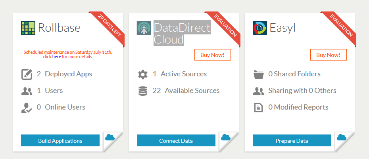The width and height of the screenshot is (369, 159).
Task: Click the Easyl circular logo
Action: pos(259,28)
